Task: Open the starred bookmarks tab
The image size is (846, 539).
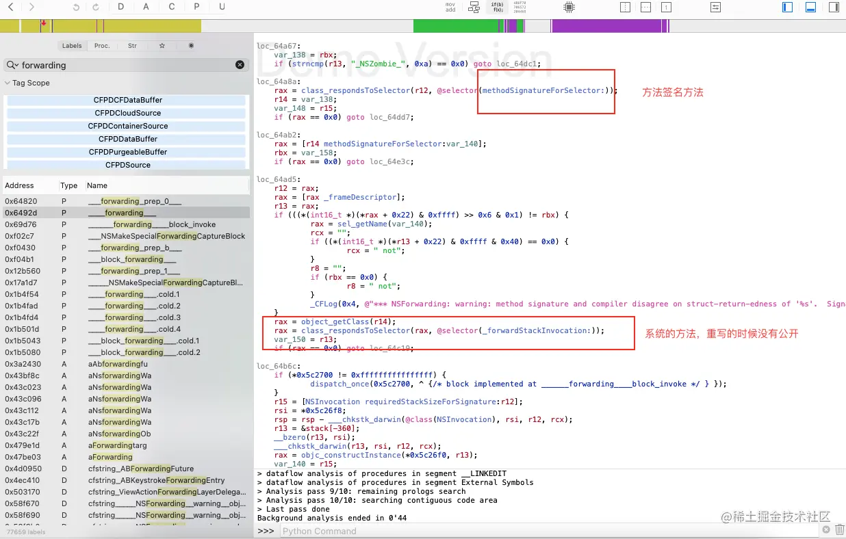Action: point(162,46)
